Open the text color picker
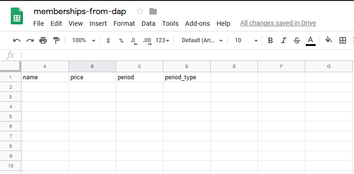Image resolution: width=354 pixels, height=174 pixels. coord(310,41)
